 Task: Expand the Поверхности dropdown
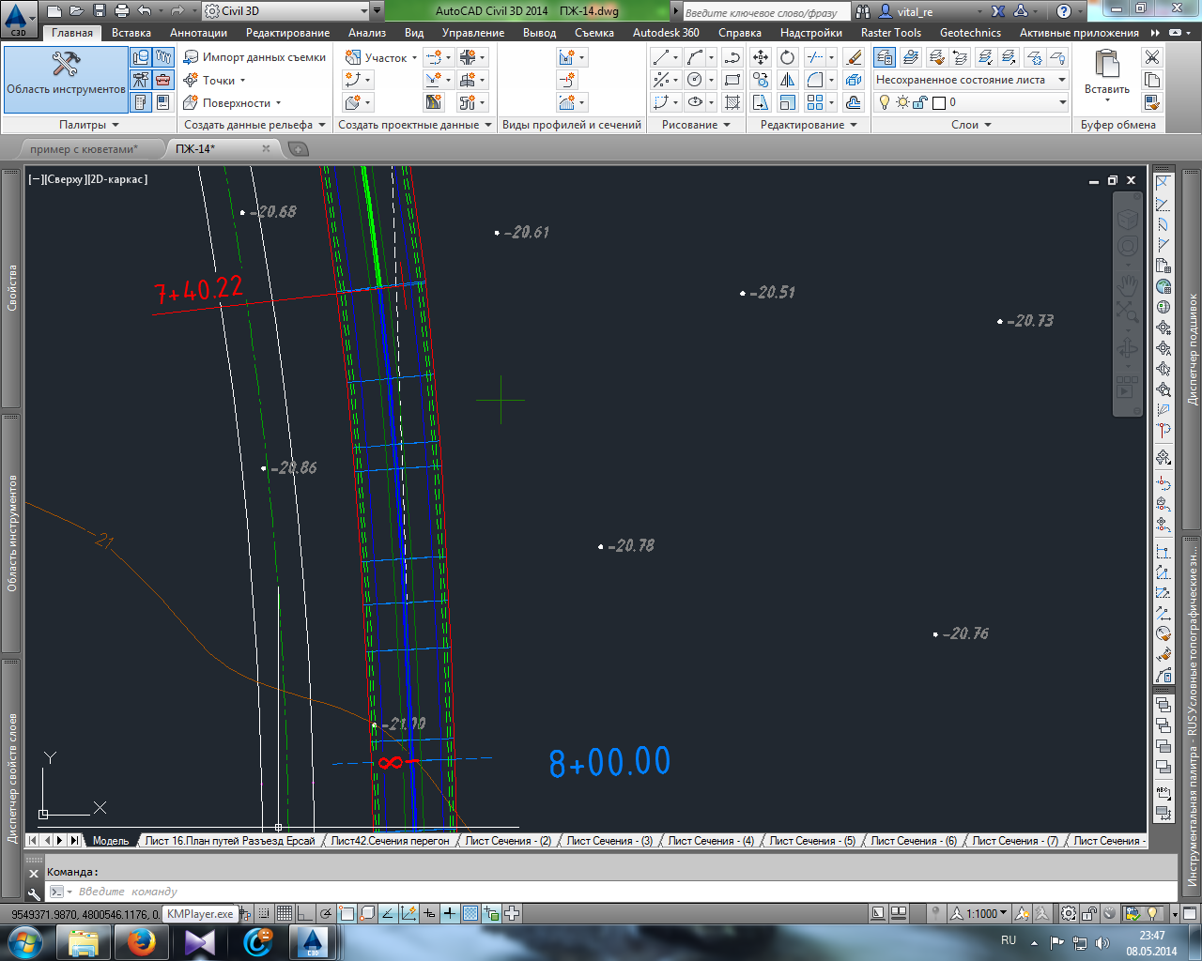tap(278, 103)
